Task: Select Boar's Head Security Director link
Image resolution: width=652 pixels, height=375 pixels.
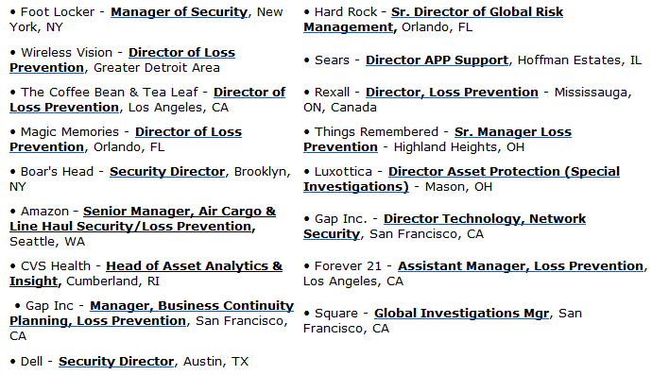Action: [x=167, y=172]
